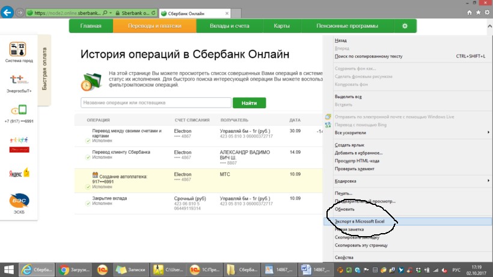
Task: Click the ПОЛУЧАТЕЛЬ column header
Action: tap(234, 120)
